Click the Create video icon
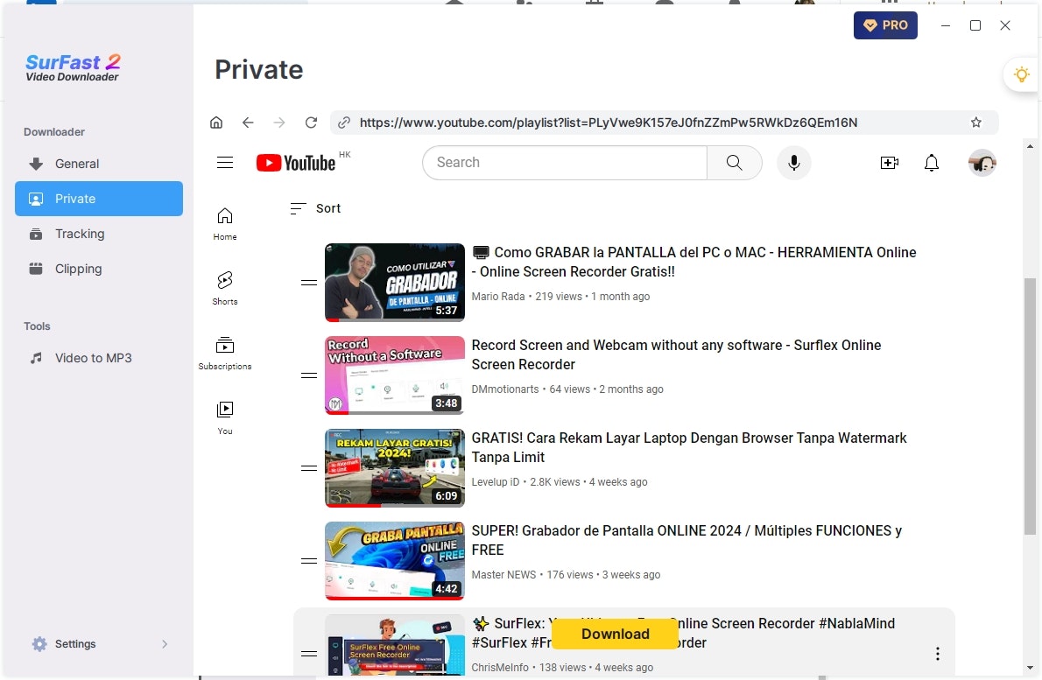The image size is (1042, 680). 889,163
